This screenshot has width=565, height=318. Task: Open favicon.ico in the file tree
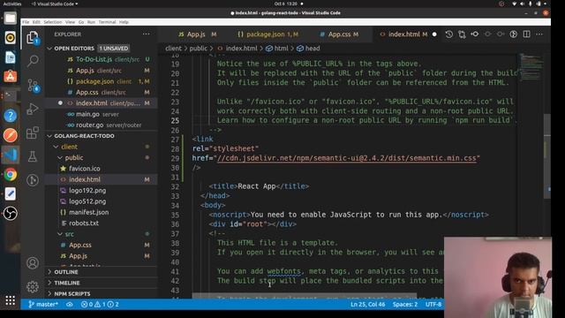(101, 169)
